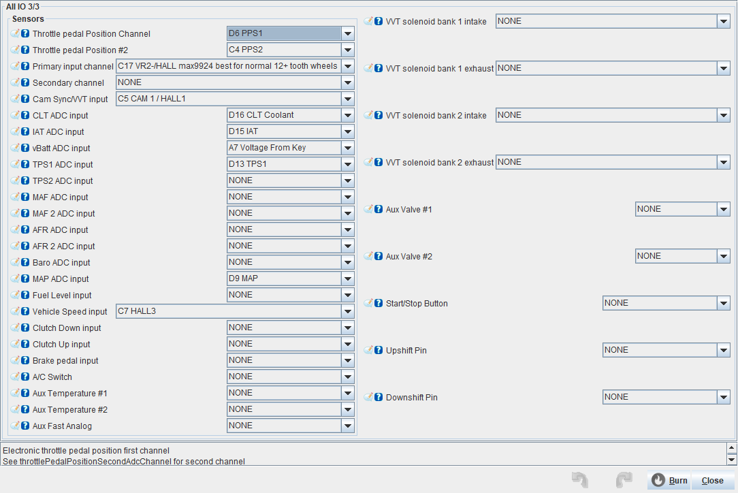The height and width of the screenshot is (493, 738).
Task: Click pencil icon beside Aux Fast Analog
Action: (x=15, y=426)
